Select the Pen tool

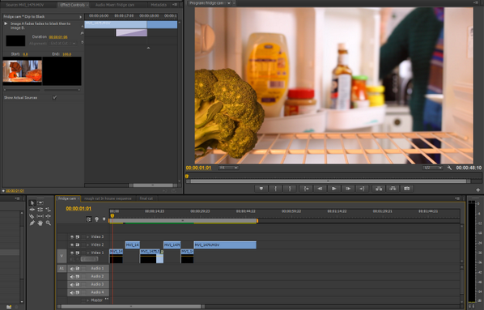coord(32,223)
